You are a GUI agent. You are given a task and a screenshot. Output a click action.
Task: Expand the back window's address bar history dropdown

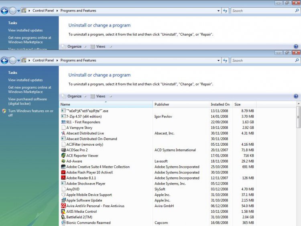point(218,11)
